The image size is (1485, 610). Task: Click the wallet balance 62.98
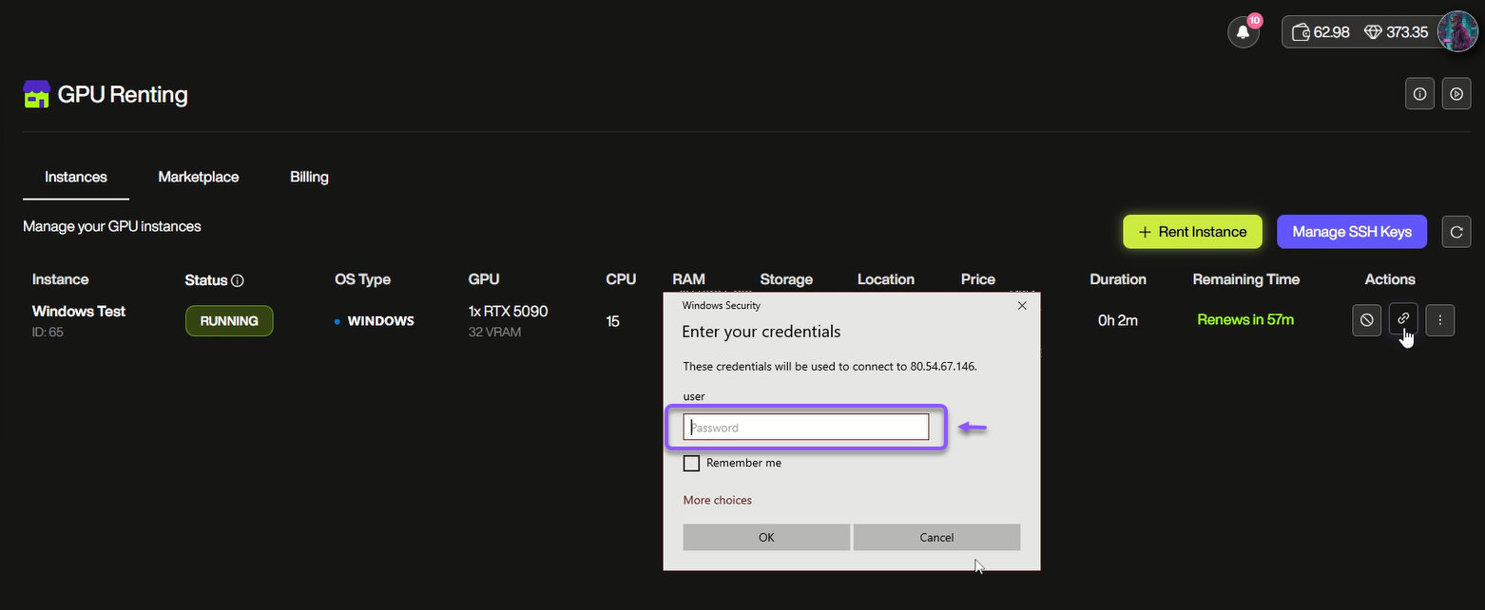coord(1321,32)
